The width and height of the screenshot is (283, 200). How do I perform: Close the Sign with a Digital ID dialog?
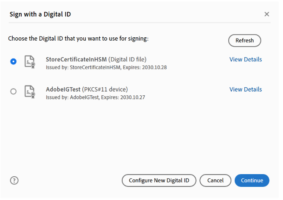tap(266, 14)
